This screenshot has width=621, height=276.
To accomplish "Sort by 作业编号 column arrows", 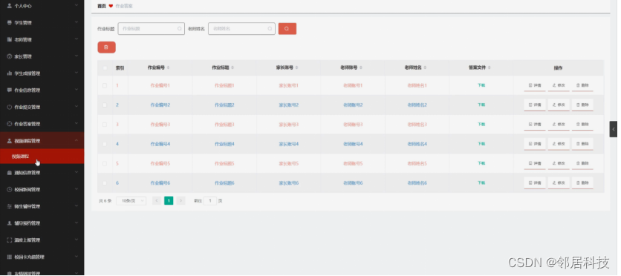I will [x=169, y=68].
